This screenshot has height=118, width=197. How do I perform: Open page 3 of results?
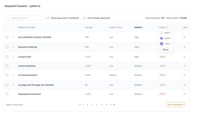click(x=97, y=105)
